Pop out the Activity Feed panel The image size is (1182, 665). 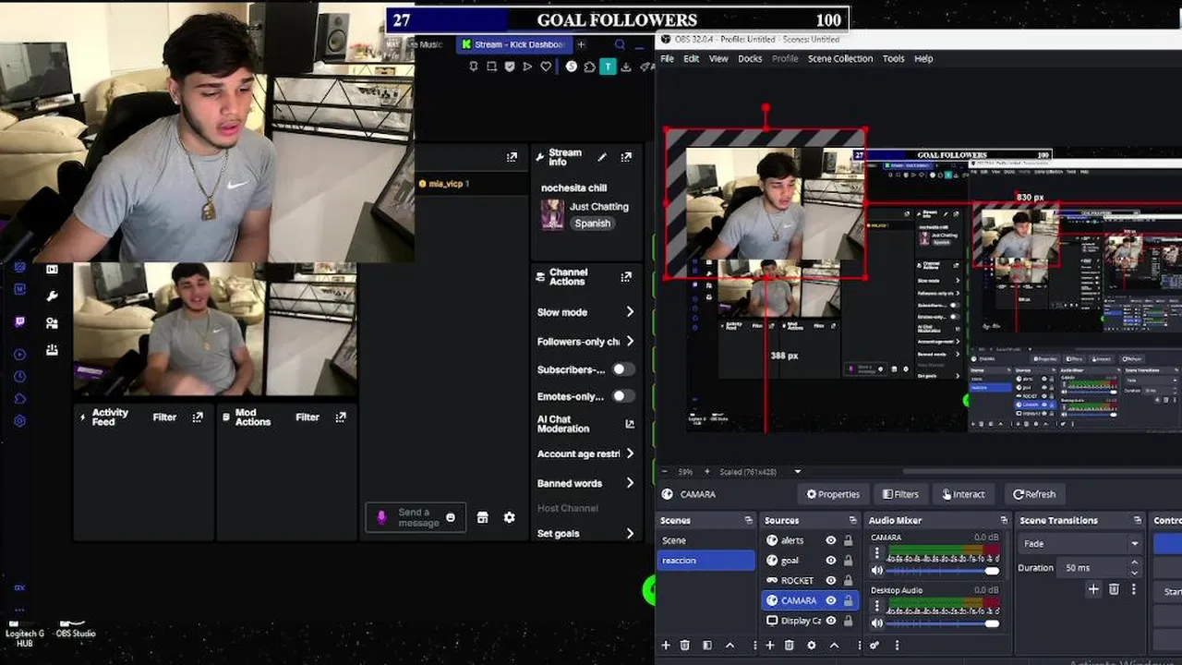coord(198,417)
